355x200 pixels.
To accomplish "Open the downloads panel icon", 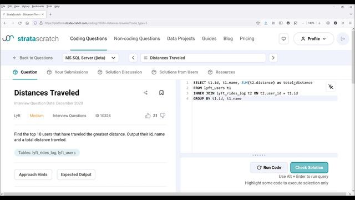I will click(266, 23).
